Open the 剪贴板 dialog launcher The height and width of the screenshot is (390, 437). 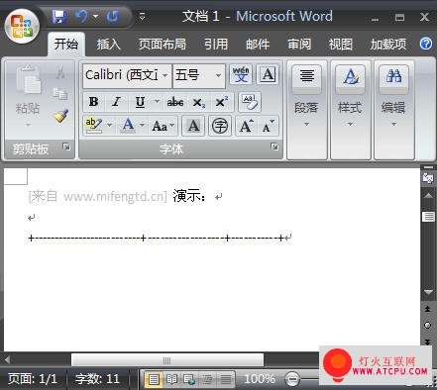(66, 146)
